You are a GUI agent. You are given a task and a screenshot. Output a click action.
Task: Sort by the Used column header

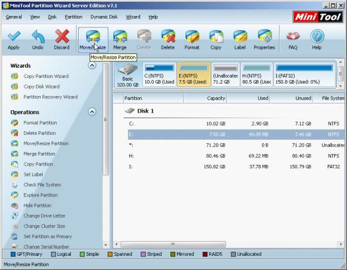tap(248, 98)
